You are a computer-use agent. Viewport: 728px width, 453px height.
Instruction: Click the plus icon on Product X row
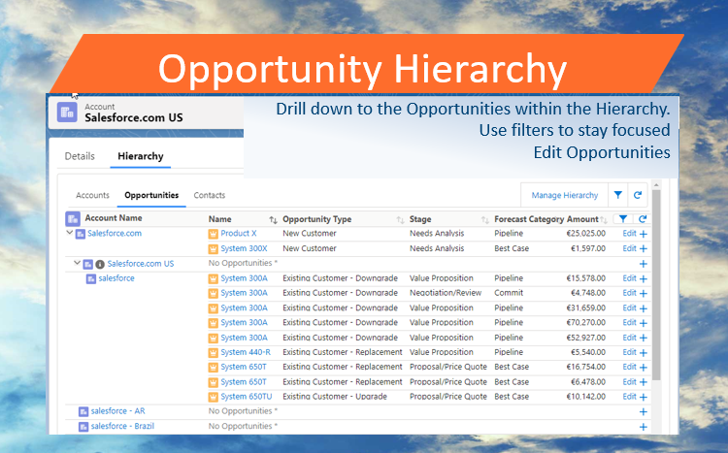click(x=643, y=234)
